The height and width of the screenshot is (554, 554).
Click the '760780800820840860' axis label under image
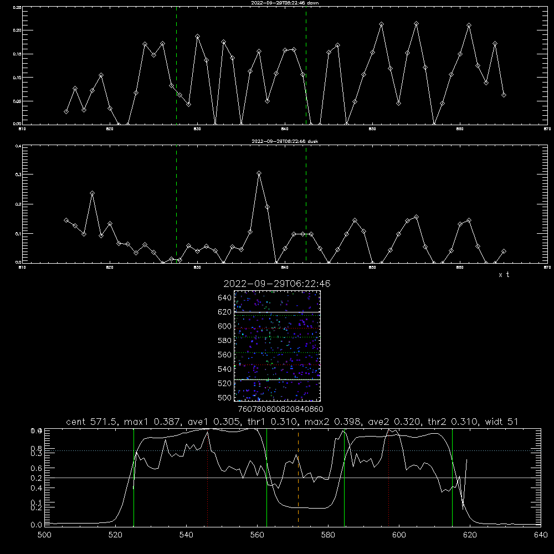click(x=280, y=409)
